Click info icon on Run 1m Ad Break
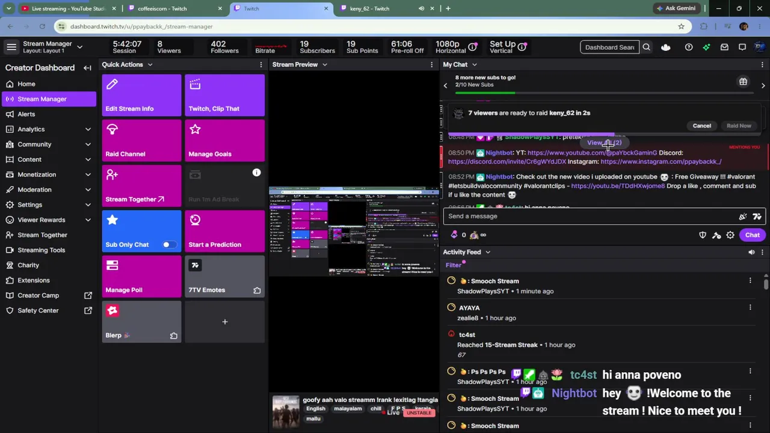Screen dimensions: 770x433 coord(256,173)
